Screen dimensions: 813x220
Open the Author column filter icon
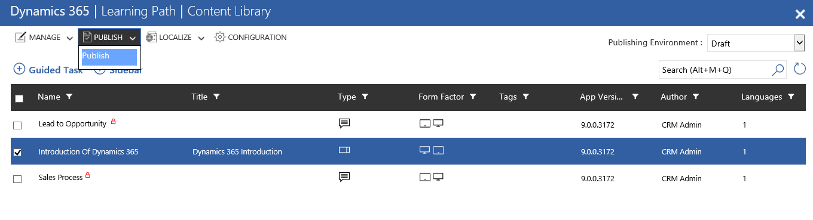click(696, 97)
